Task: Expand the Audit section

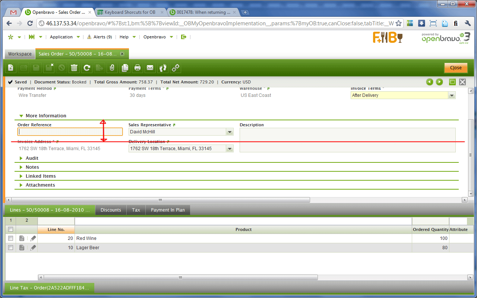Action: [x=32, y=158]
